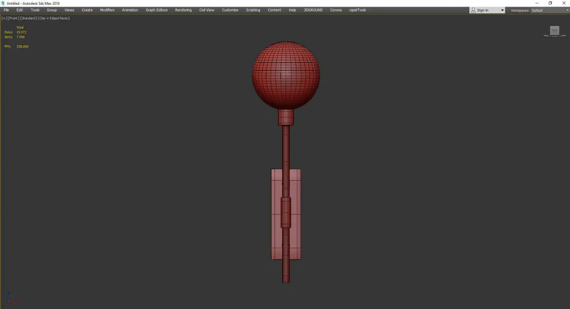Open the File menu

coord(6,10)
